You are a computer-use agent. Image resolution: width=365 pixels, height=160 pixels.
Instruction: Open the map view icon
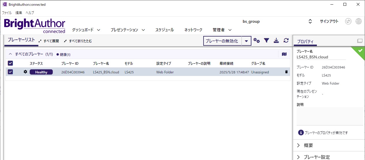tap(284, 54)
